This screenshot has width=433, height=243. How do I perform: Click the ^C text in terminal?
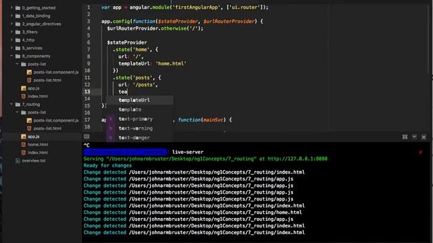(87, 145)
